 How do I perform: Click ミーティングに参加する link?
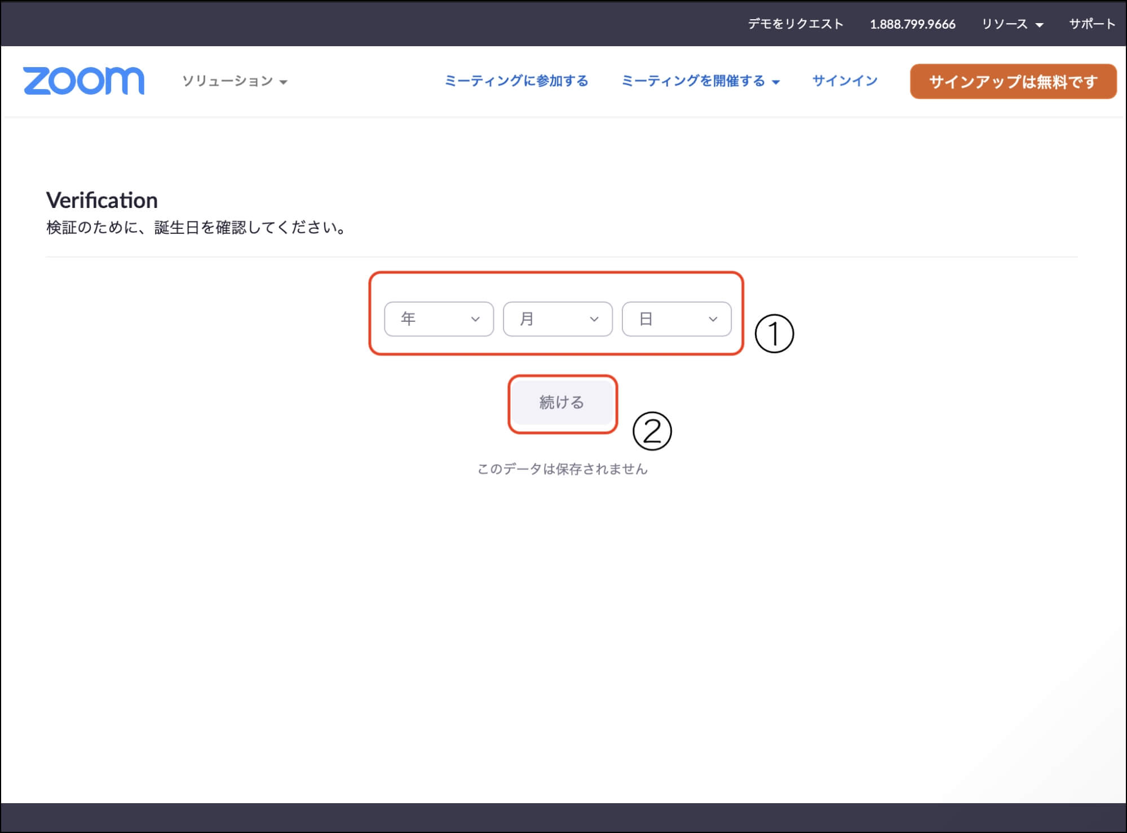pyautogui.click(x=516, y=81)
